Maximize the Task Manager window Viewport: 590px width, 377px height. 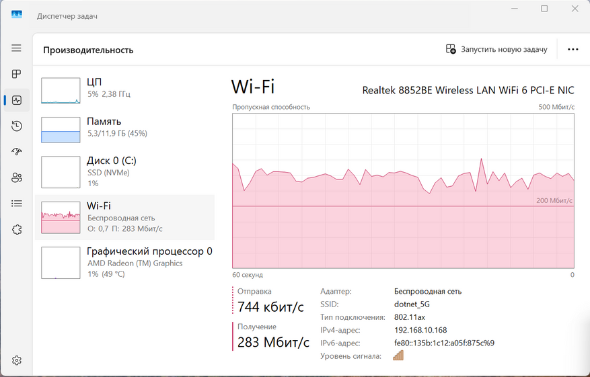coord(544,9)
